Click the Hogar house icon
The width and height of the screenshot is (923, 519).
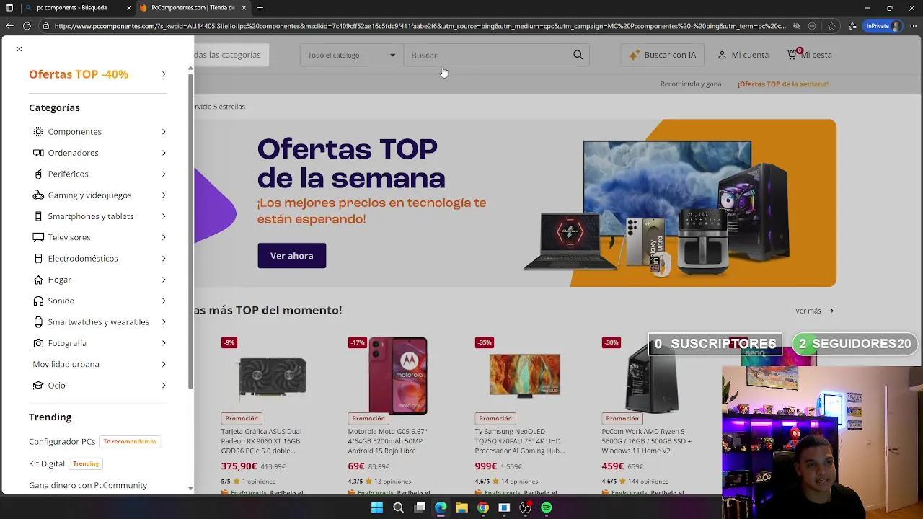click(38, 280)
